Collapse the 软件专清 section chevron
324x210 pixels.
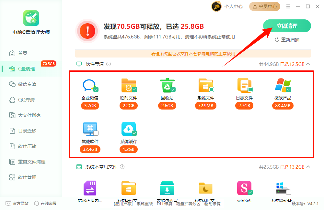(308, 64)
